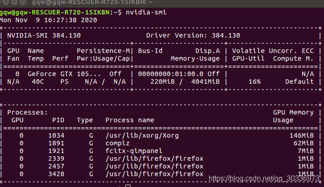Click process name "fcitx-qimpanel"
This screenshot has width=324, height=187.
coord(134,151)
